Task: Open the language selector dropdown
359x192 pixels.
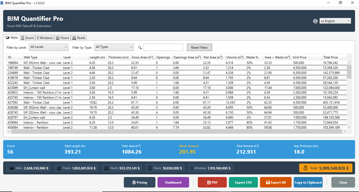Action: point(335,21)
